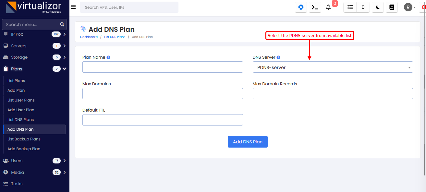Screen dimensions: 426x192
Task: Open Add Backup Plan menu item
Action: click(24, 149)
